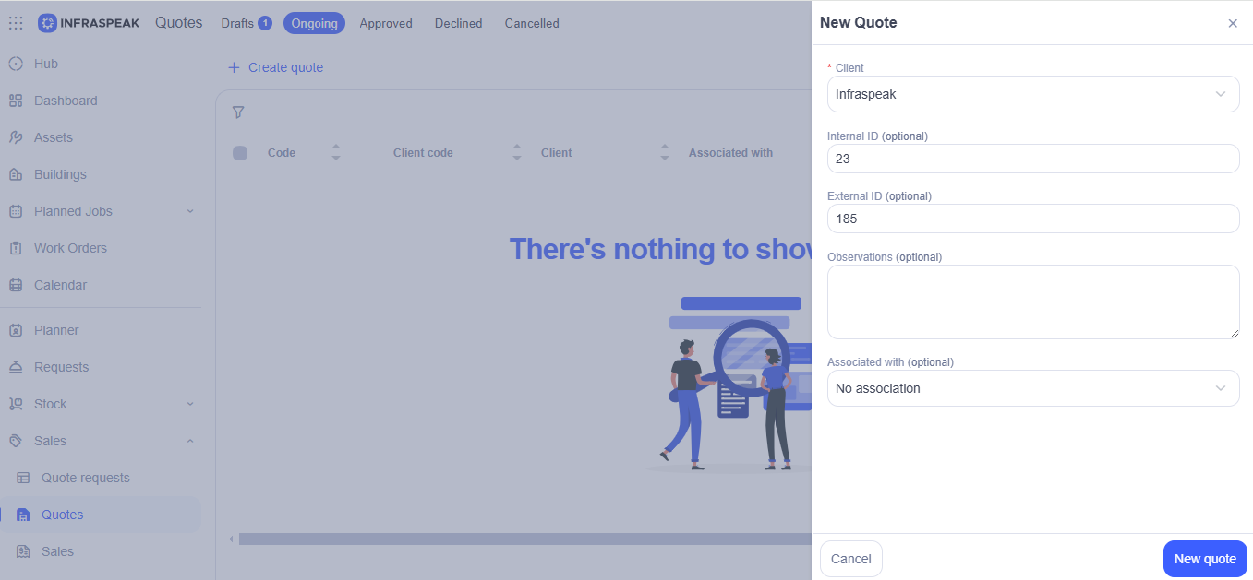
Task: Click the Stock sidebar icon
Action: [x=16, y=404]
